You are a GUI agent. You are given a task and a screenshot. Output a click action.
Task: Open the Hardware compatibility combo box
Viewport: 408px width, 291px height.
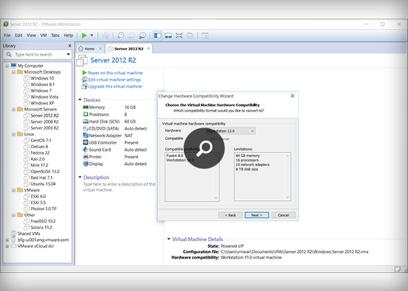click(x=230, y=131)
